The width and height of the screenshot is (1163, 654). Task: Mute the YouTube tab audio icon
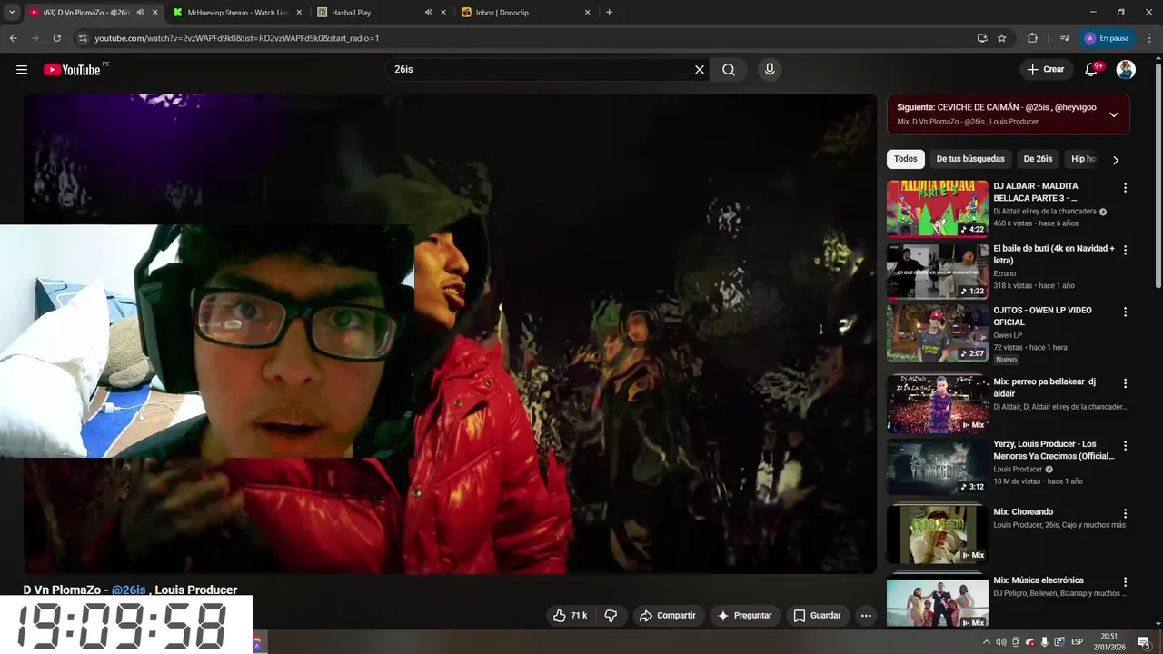[x=140, y=13]
